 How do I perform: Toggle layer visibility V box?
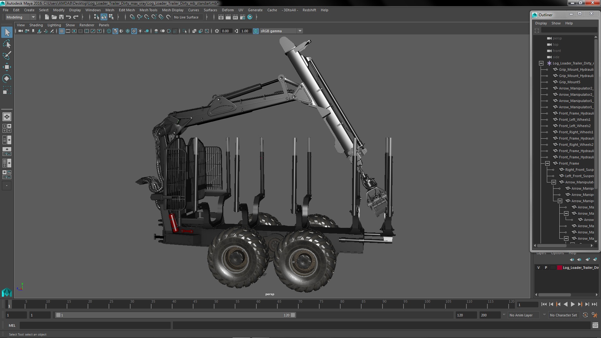[x=538, y=268]
